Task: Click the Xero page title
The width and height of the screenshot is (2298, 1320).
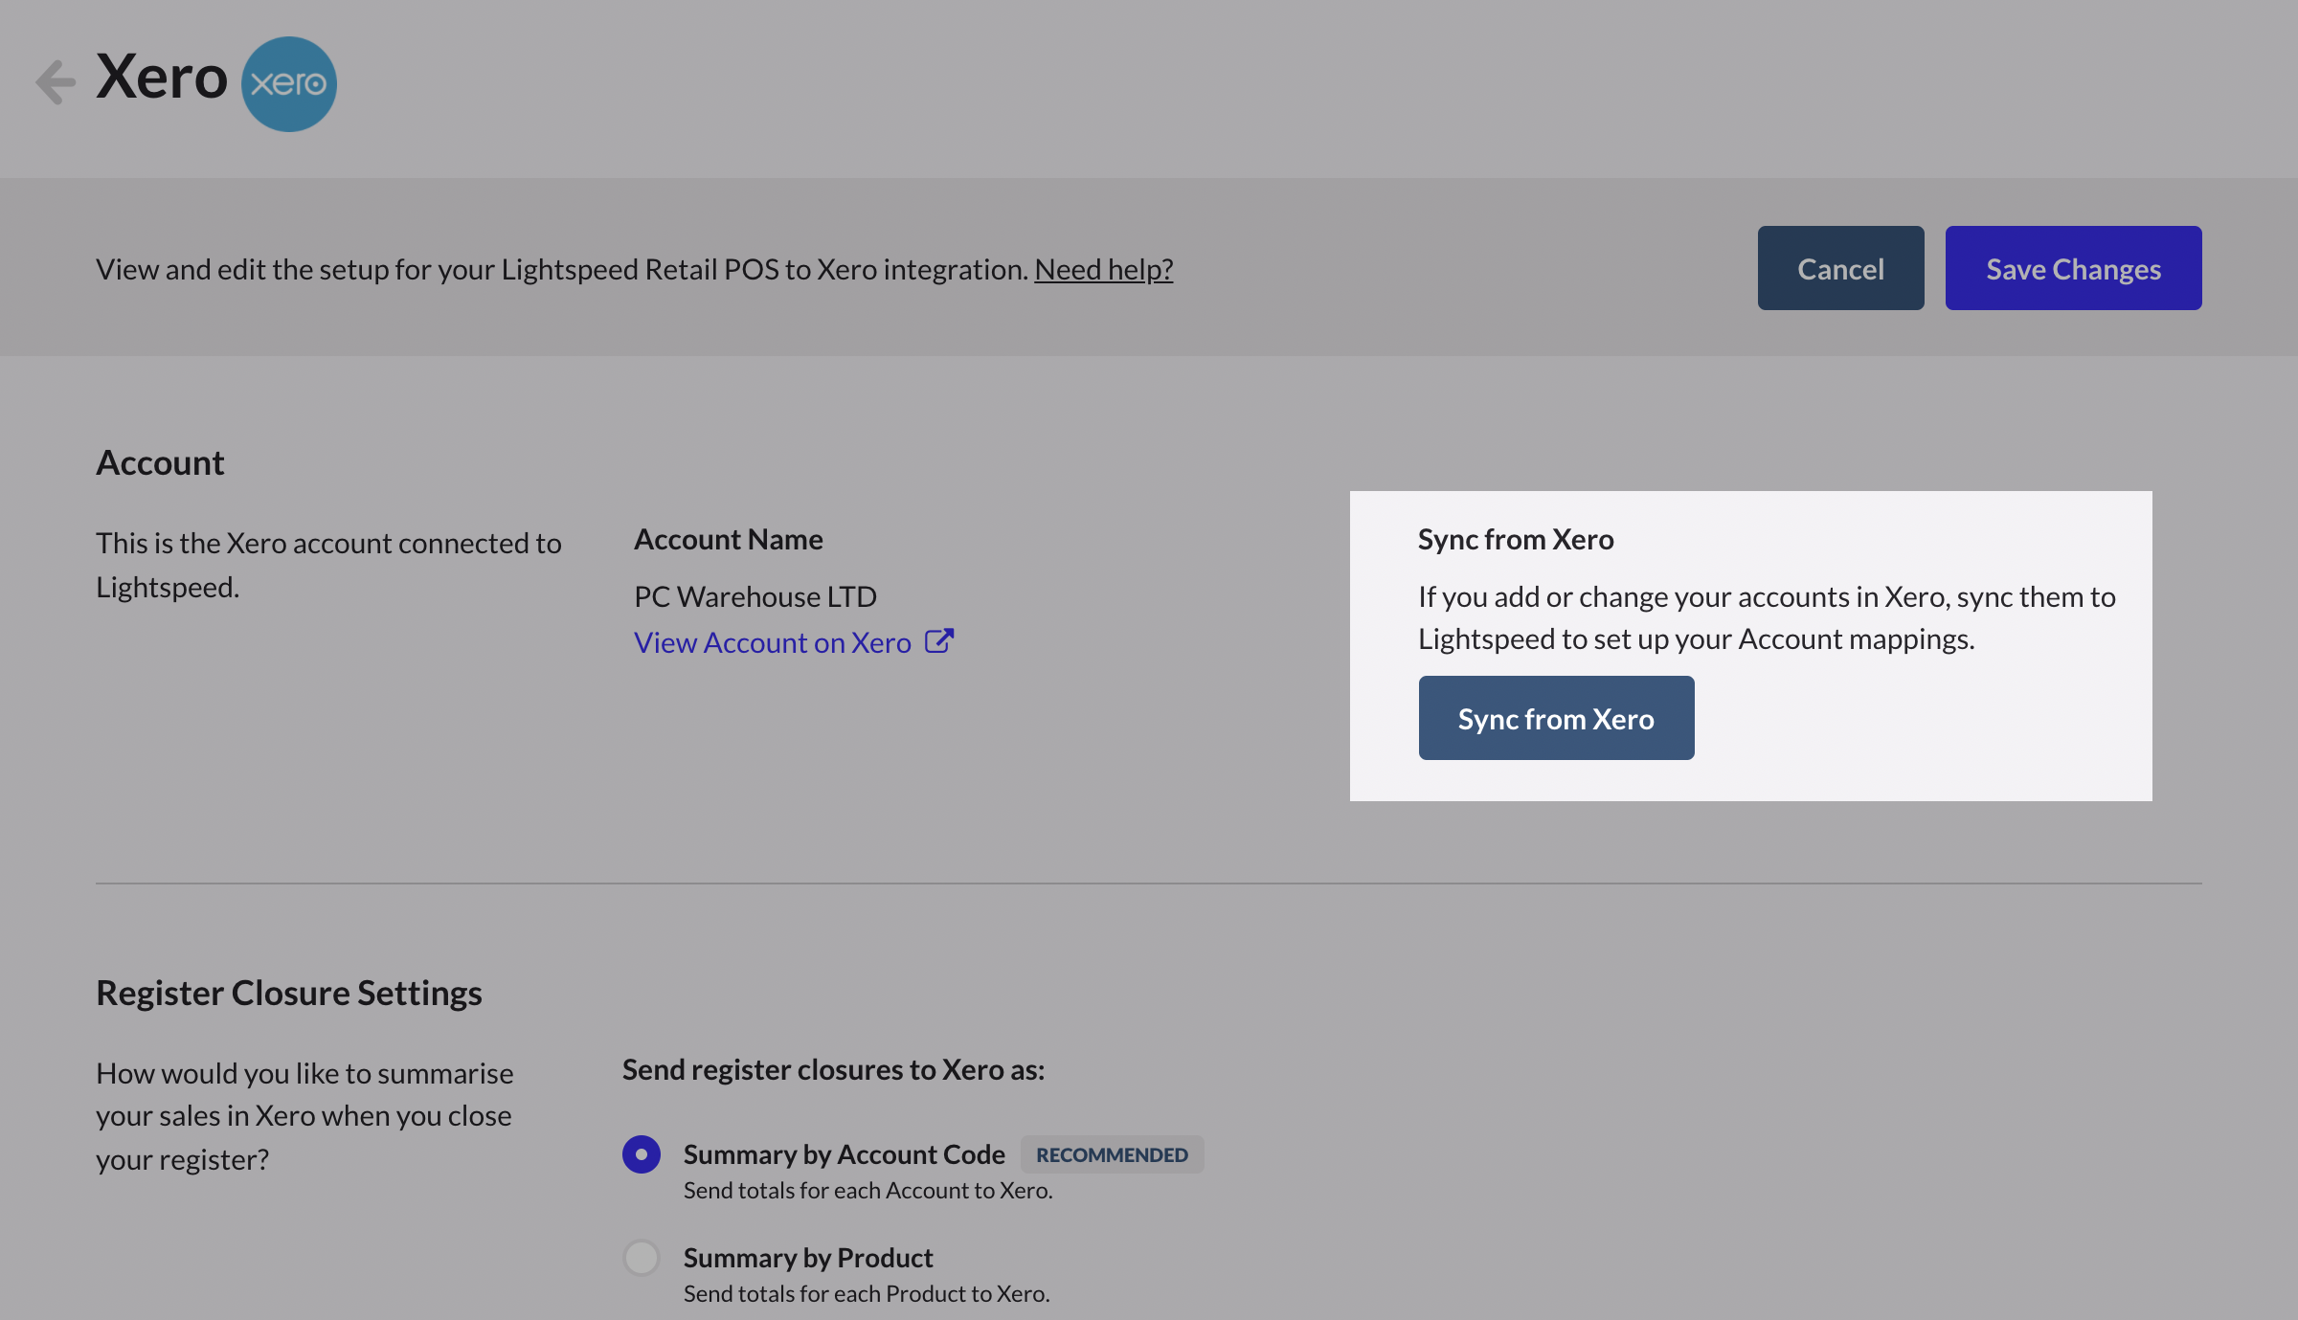Action: [x=162, y=77]
